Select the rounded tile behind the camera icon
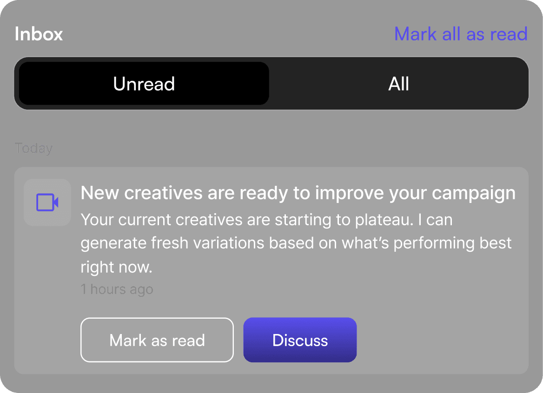This screenshot has width=543, height=393. (x=47, y=203)
